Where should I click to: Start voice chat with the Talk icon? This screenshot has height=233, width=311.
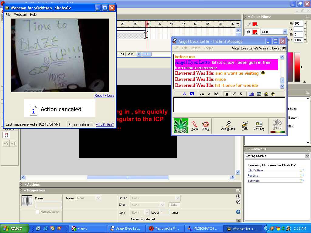245,125
